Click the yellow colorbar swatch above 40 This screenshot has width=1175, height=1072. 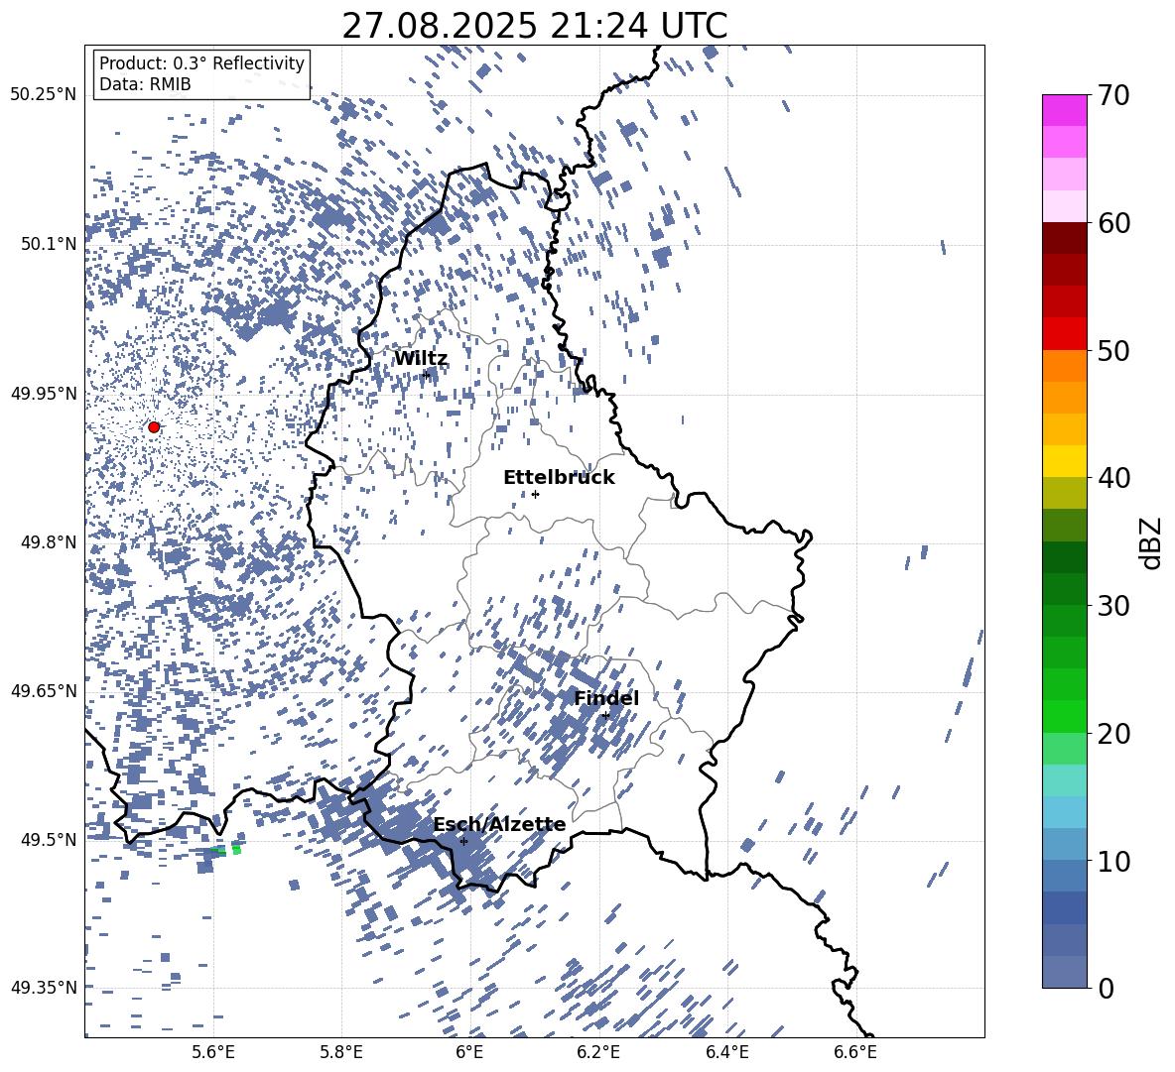click(x=1065, y=461)
